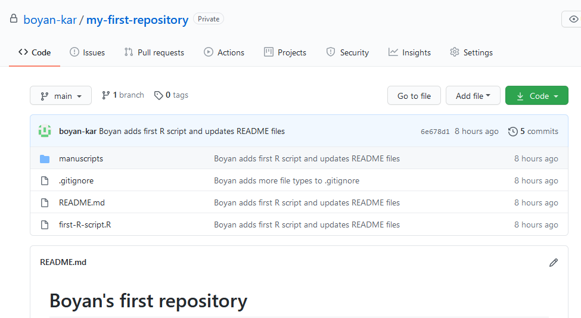
Task: Switch to the Code tab
Action: [35, 52]
